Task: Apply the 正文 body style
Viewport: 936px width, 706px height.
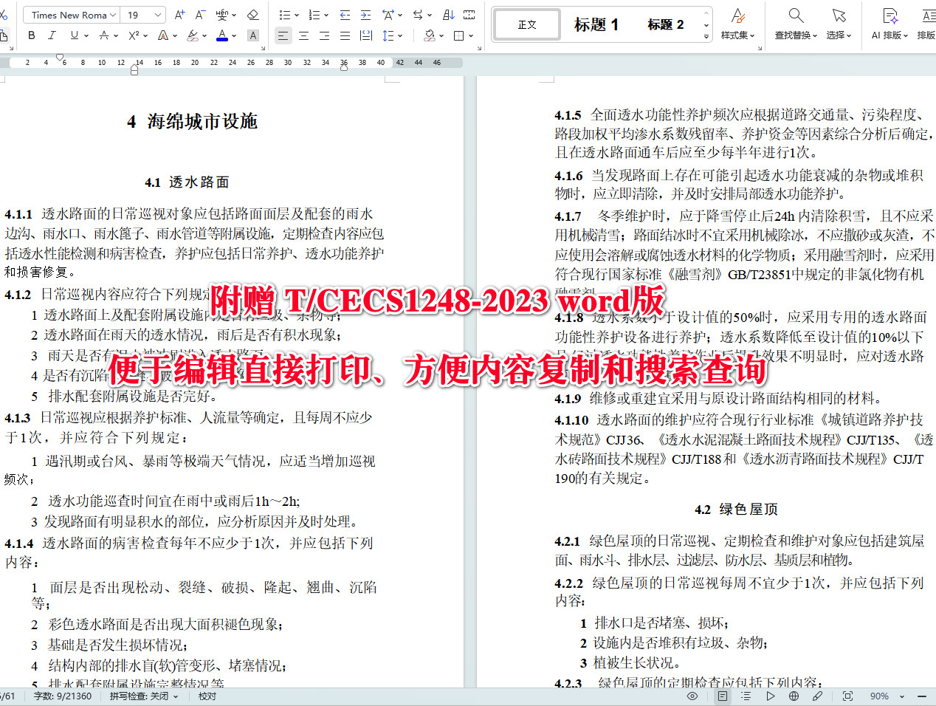Action: (x=527, y=24)
